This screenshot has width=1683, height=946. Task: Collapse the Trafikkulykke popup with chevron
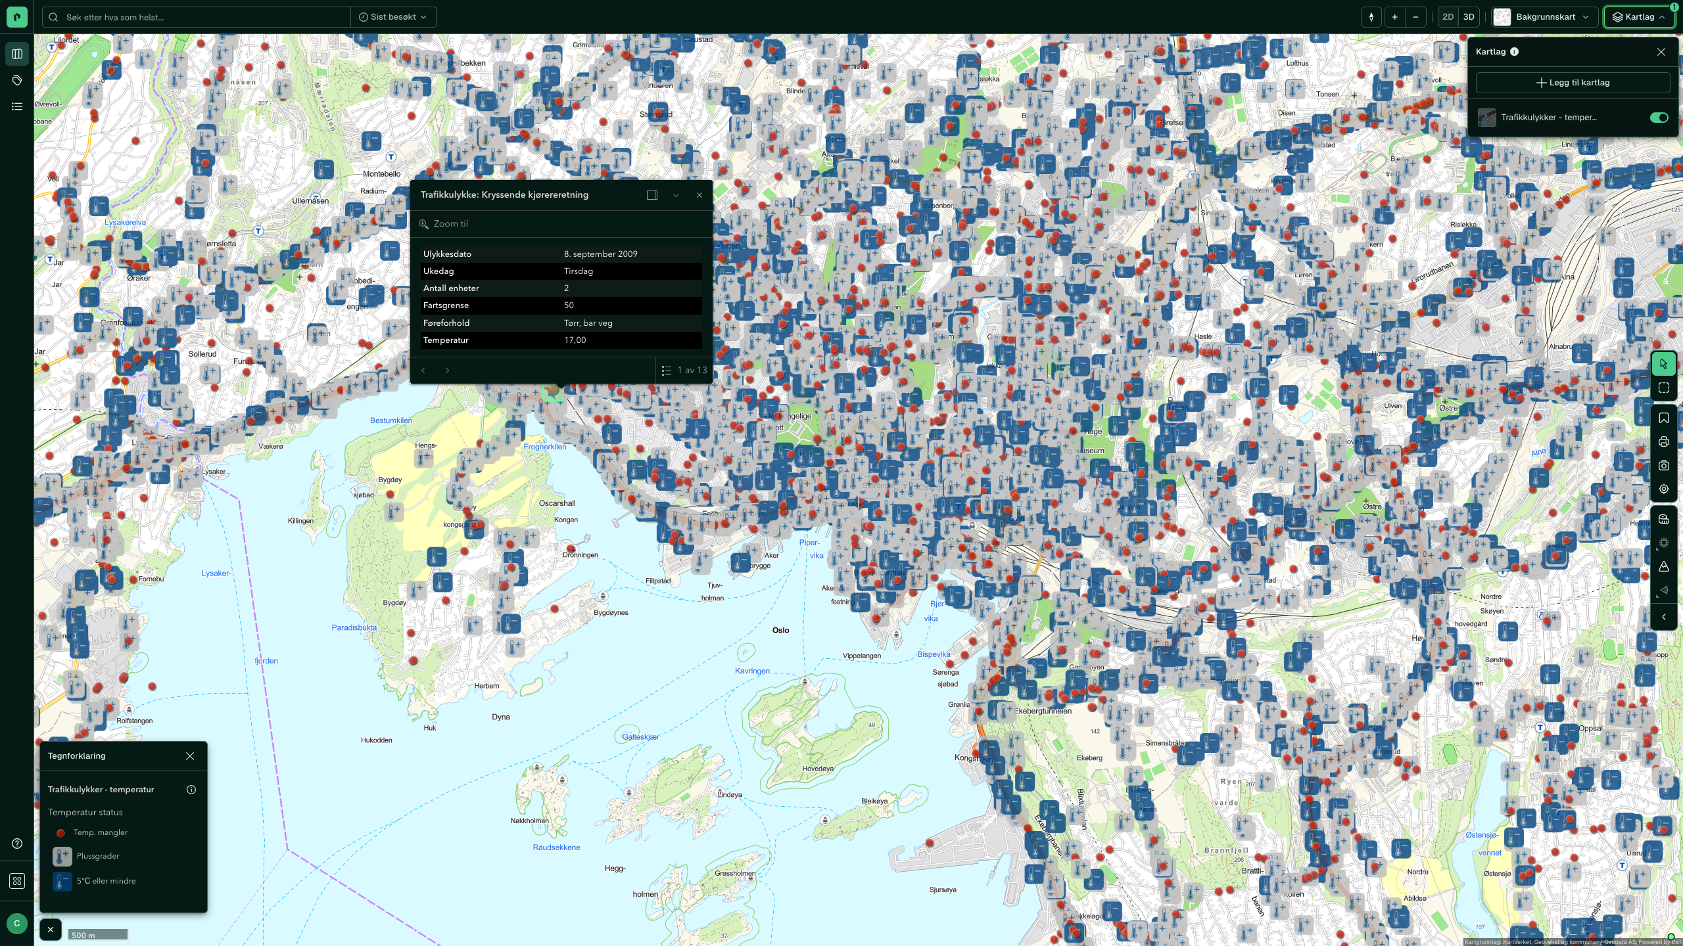(675, 195)
